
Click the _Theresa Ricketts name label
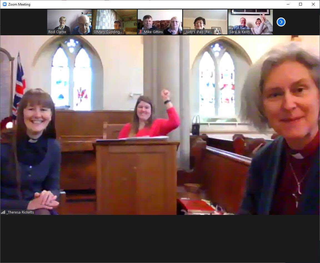click(x=20, y=212)
